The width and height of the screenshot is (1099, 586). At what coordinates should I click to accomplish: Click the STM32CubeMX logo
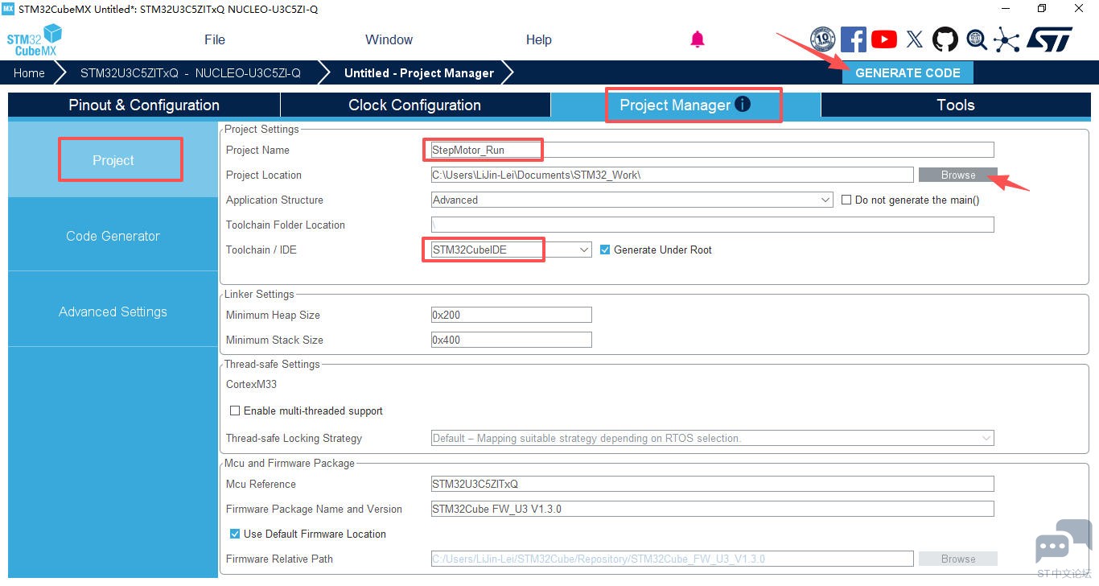pyautogui.click(x=35, y=39)
